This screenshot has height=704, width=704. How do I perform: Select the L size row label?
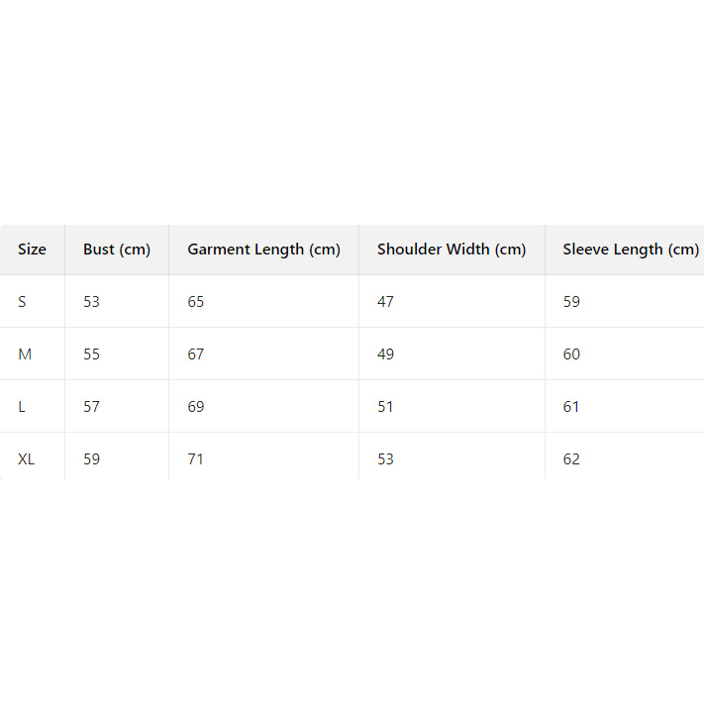(x=22, y=407)
